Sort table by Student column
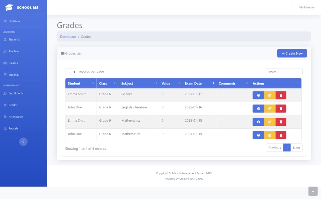The width and height of the screenshot is (321, 199). coord(81,83)
